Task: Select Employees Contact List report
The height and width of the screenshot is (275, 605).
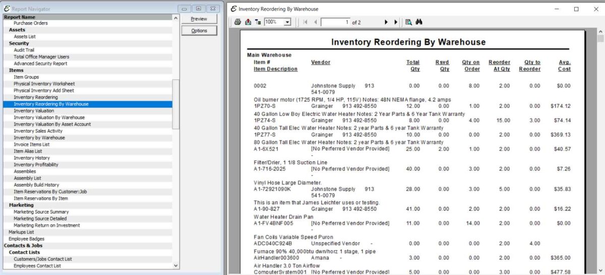Action: click(x=38, y=266)
